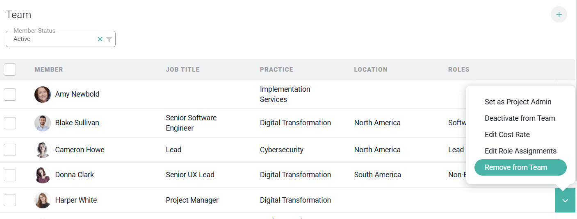Viewport: 577px width, 219px height.
Task: Click Donna Clark's avatar photo
Action: click(43, 175)
